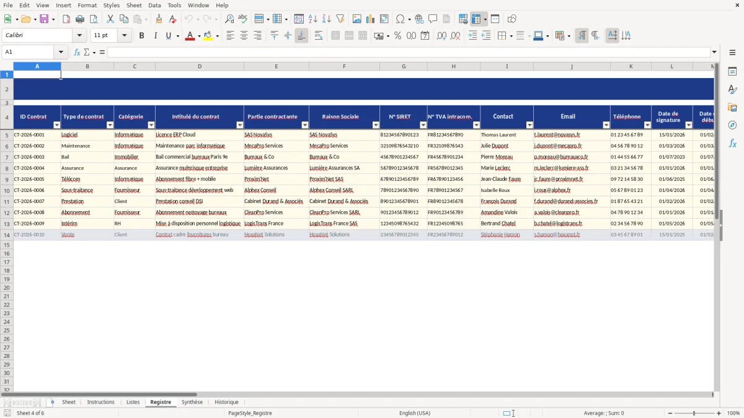Export directly as PDF
Viewport: 744px width, 418px height.
click(x=66, y=19)
